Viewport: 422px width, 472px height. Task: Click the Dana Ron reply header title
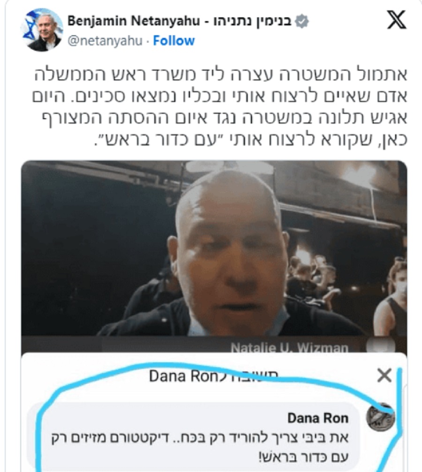[x=213, y=376]
